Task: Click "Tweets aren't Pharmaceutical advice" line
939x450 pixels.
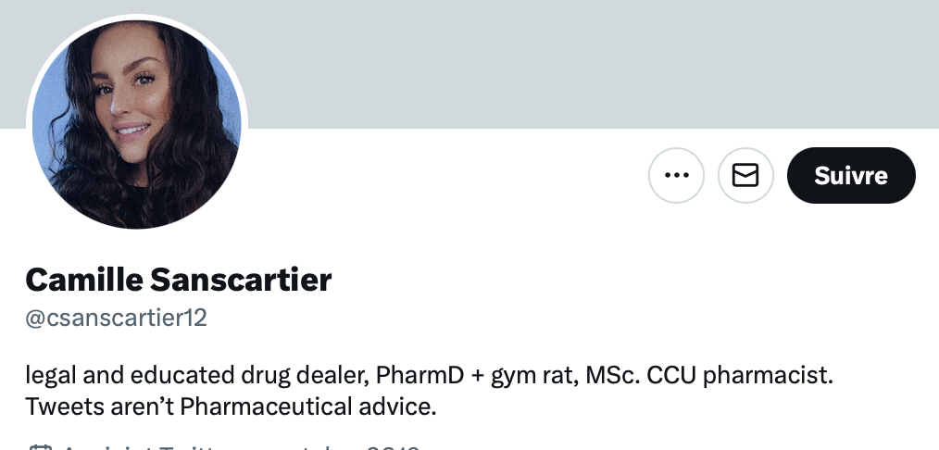Action: [231, 406]
